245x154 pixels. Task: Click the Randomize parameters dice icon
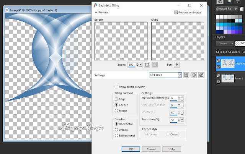point(194,75)
